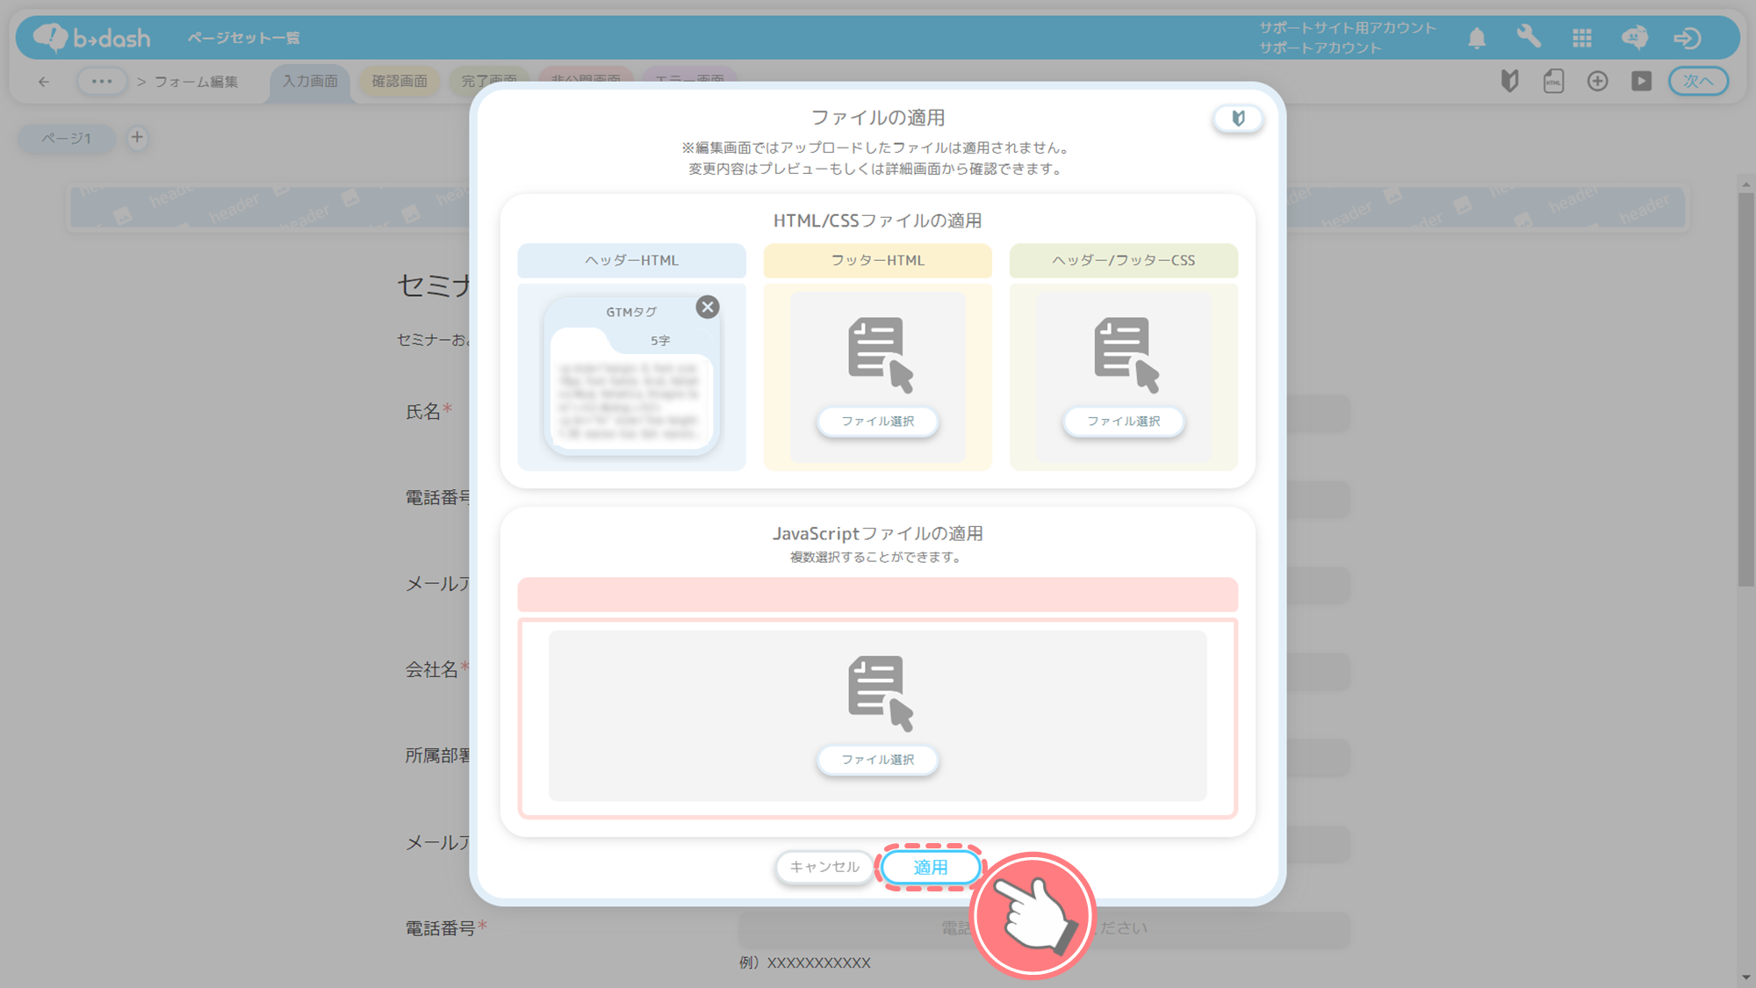The image size is (1756, 988).
Task: Click the 電話番号 input field at the bottom
Action: [1043, 928]
